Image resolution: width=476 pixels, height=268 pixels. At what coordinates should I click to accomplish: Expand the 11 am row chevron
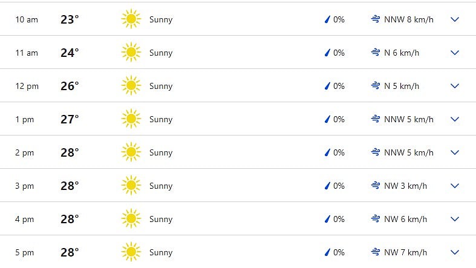pos(454,53)
